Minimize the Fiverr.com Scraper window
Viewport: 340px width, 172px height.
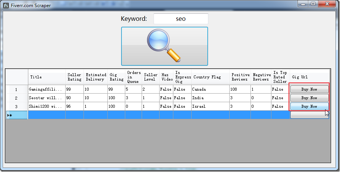(x=303, y=4)
